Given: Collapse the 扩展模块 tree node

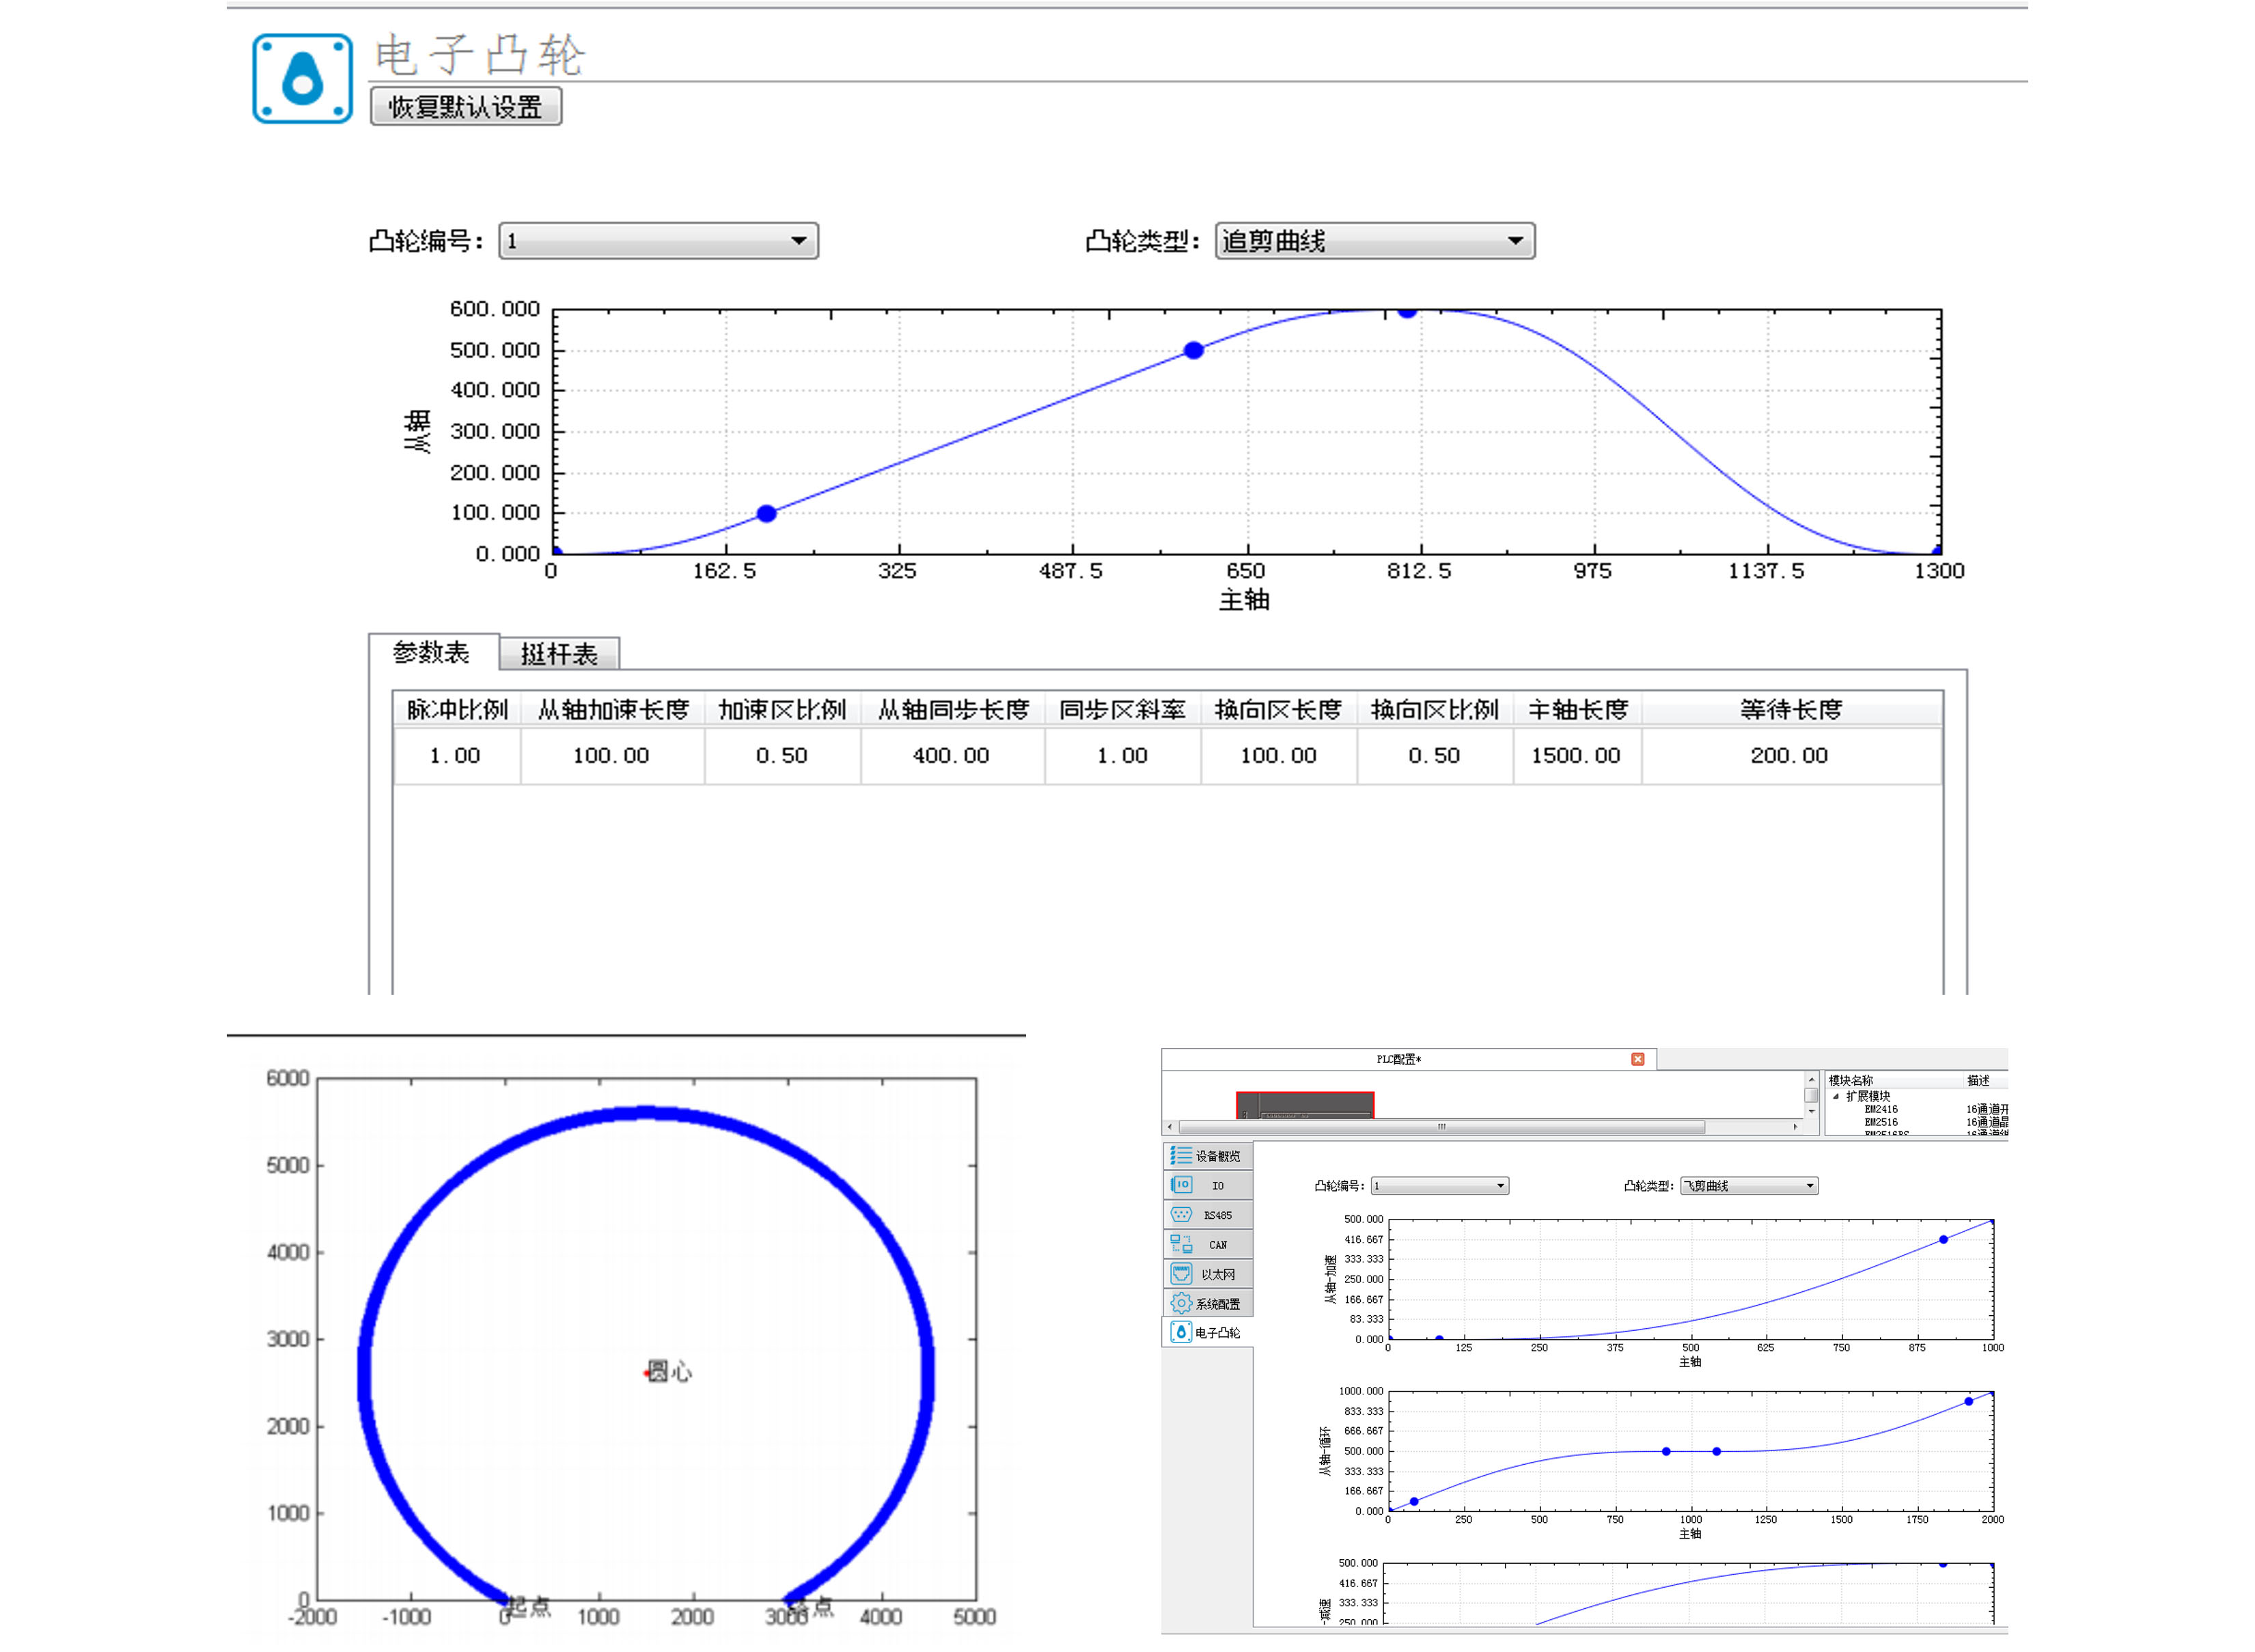Looking at the screenshot, I should pos(1835,1096).
